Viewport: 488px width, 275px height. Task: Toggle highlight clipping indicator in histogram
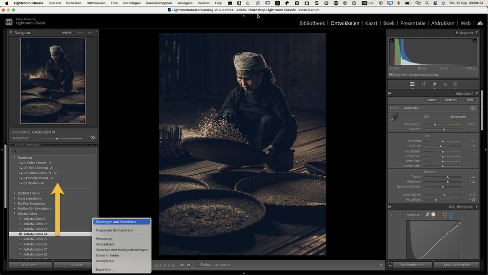pos(475,41)
